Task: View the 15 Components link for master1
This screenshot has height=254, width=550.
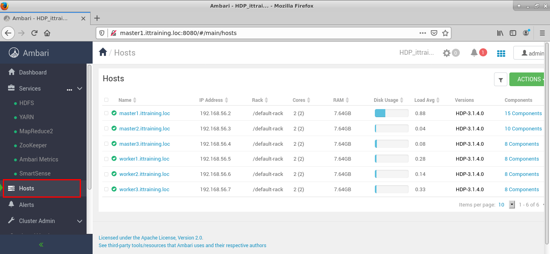Action: tap(523, 114)
